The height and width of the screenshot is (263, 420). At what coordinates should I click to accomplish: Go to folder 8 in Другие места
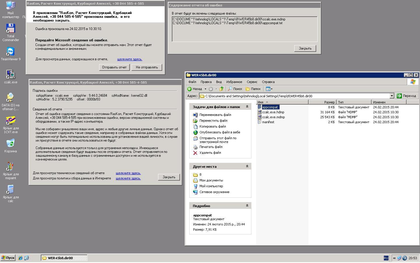coord(197,174)
